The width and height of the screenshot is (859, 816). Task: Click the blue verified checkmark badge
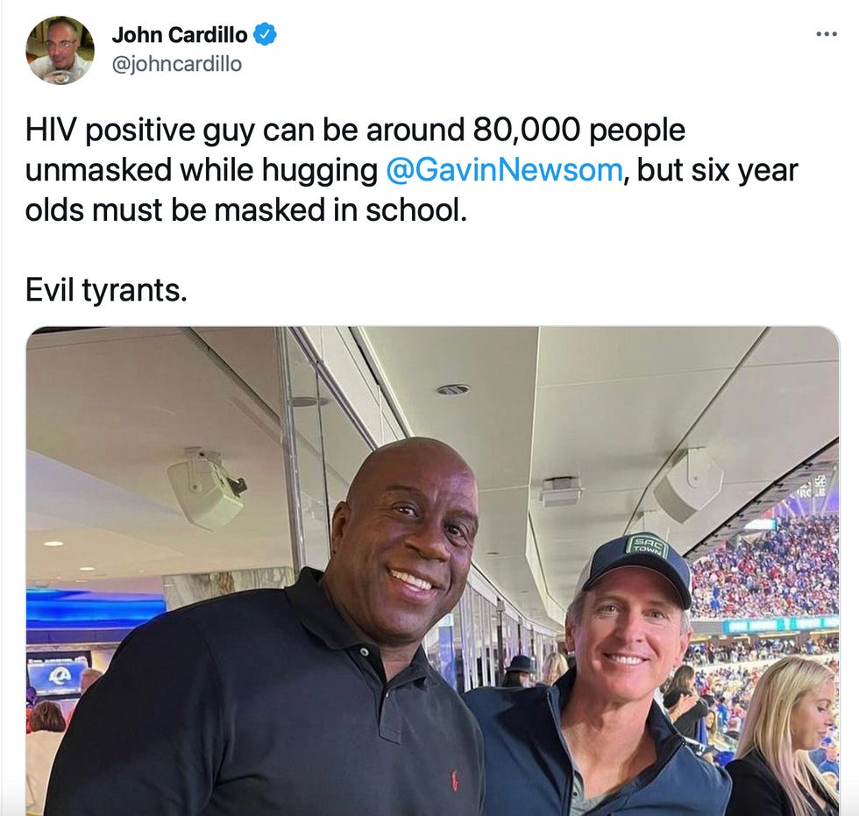266,34
